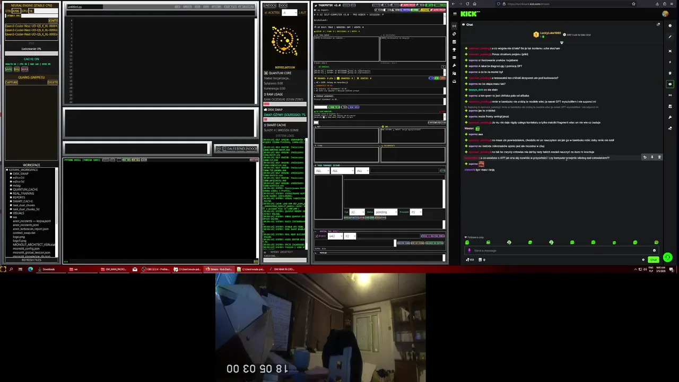
Task: Open the emoji picker in the message box
Action: point(654,250)
